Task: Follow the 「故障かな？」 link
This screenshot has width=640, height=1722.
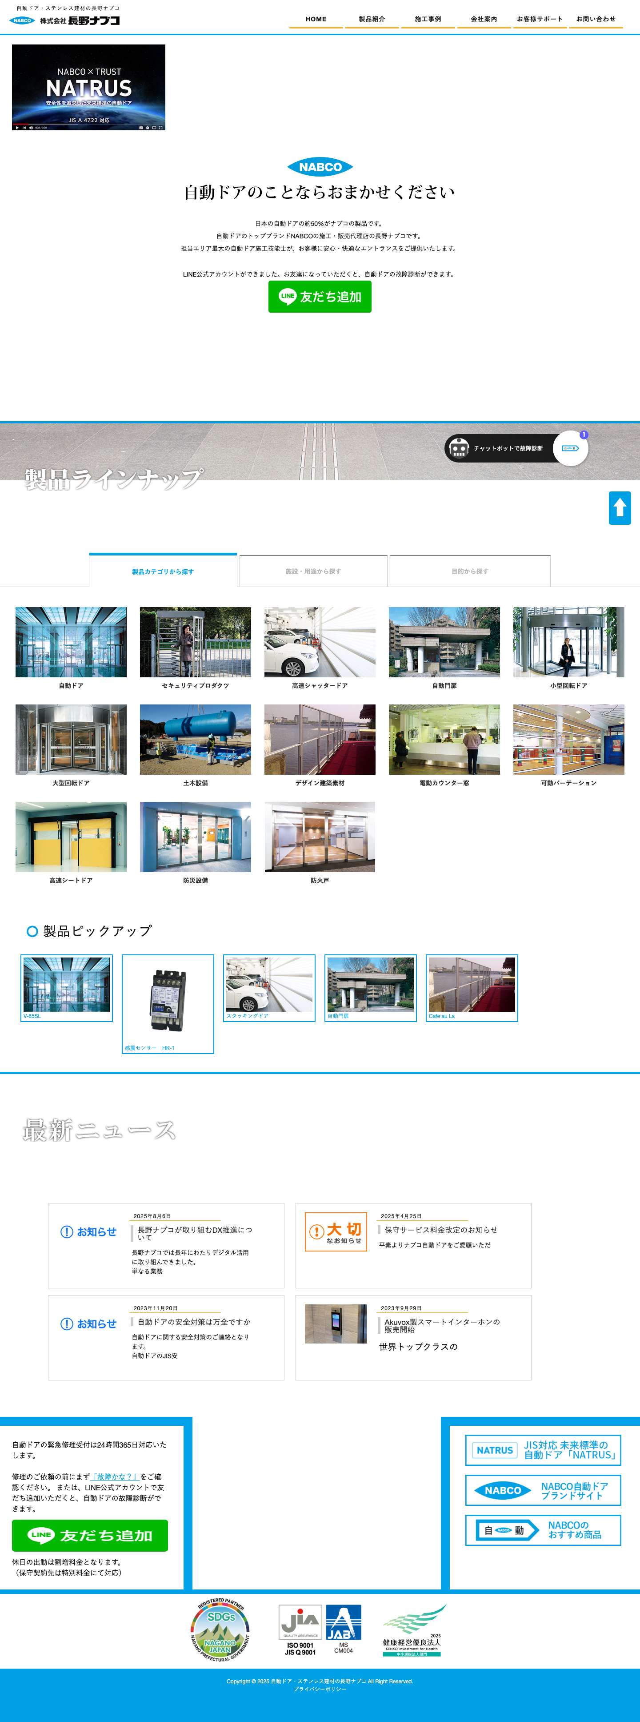Action: [x=116, y=1477]
